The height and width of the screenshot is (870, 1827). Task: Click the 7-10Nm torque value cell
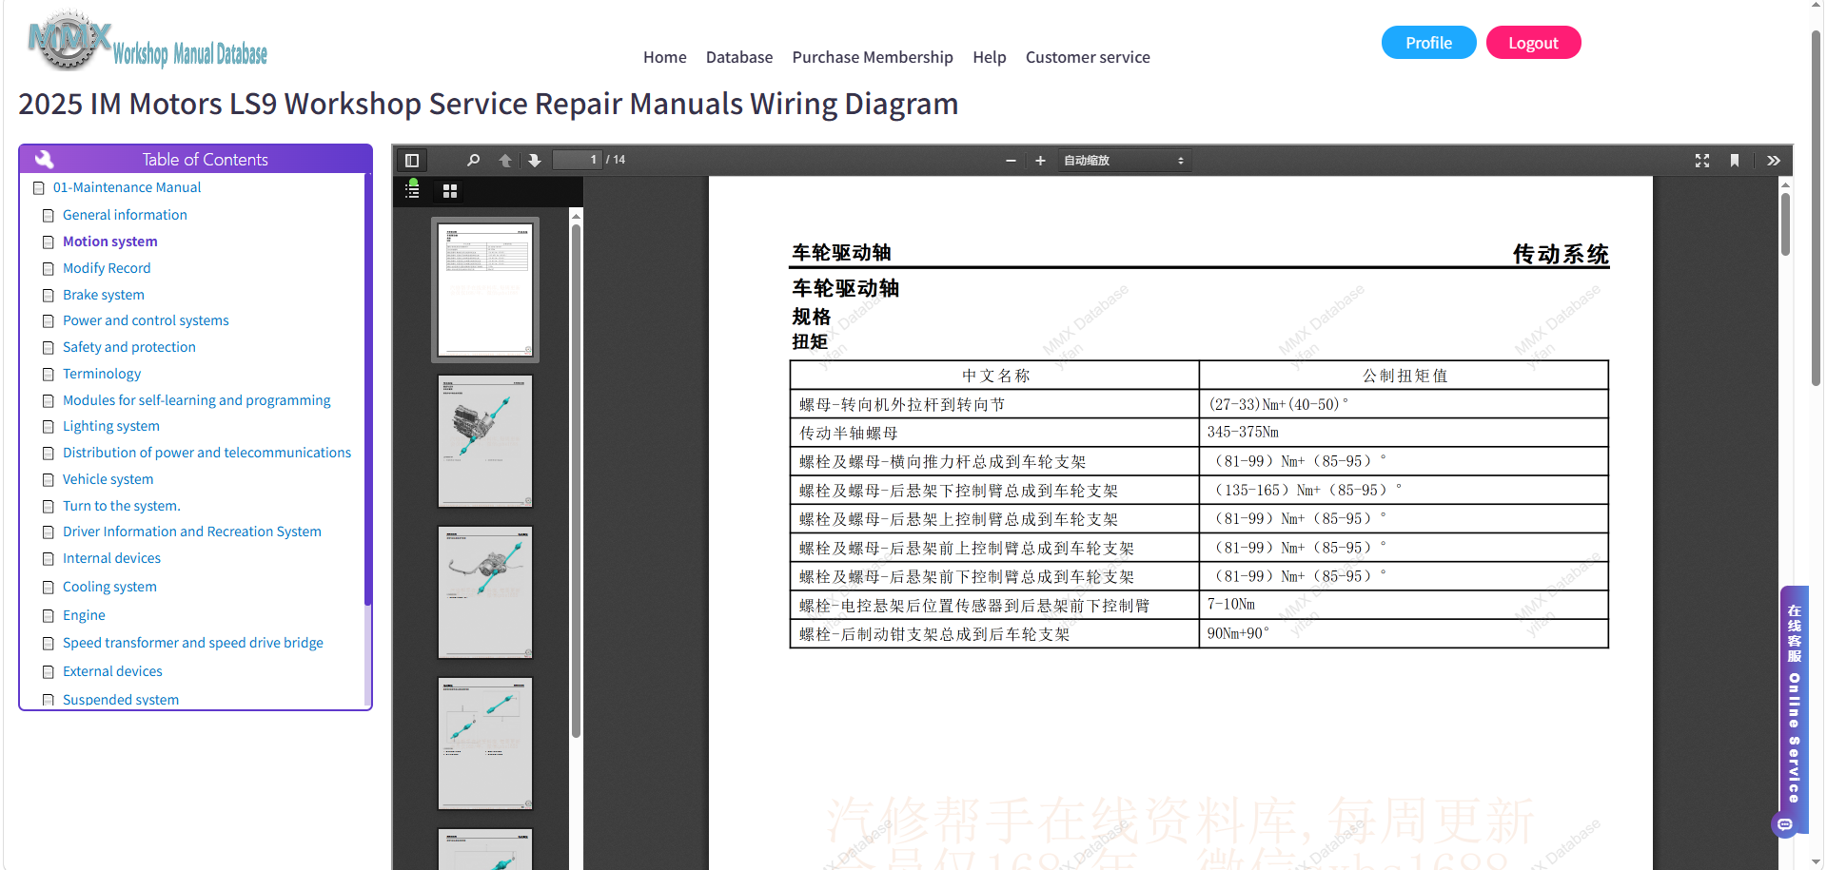(1404, 605)
